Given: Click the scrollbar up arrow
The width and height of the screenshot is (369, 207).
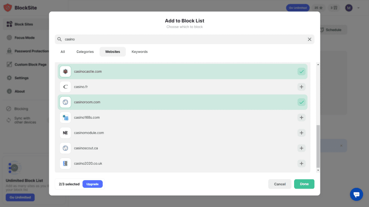Looking at the screenshot, I should (x=318, y=64).
